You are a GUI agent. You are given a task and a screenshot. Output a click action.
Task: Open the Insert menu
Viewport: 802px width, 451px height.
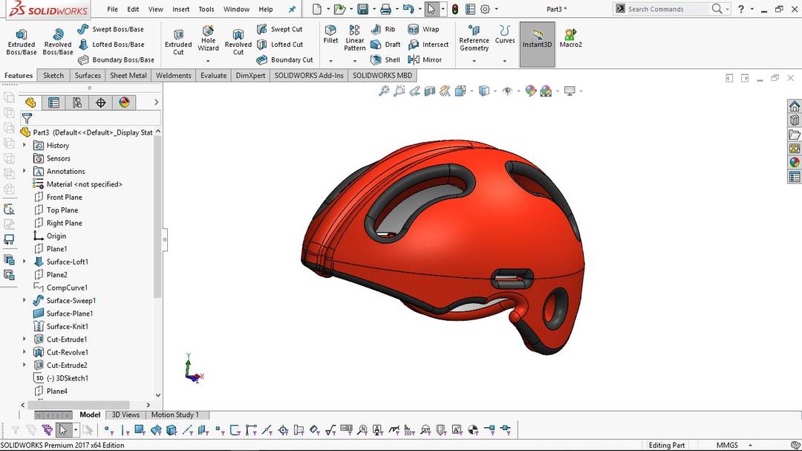[x=180, y=9]
